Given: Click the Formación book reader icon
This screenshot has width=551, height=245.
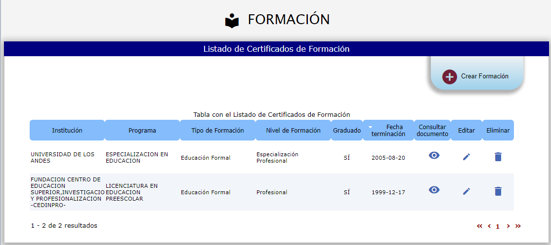Looking at the screenshot, I should point(232,21).
